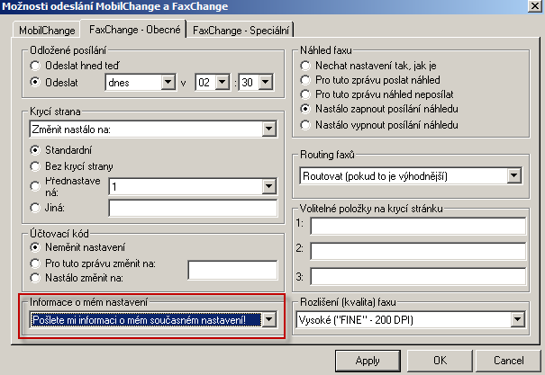Close the dialog with the X button
Screen dimensions: 545x375
[535, 6]
